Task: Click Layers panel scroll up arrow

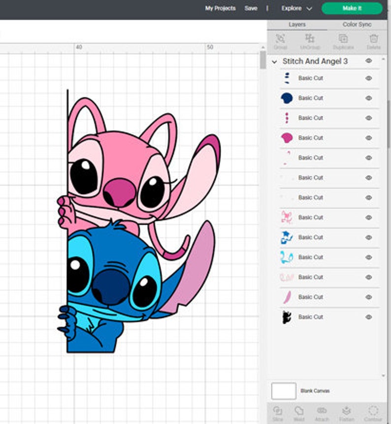Action: [383, 59]
